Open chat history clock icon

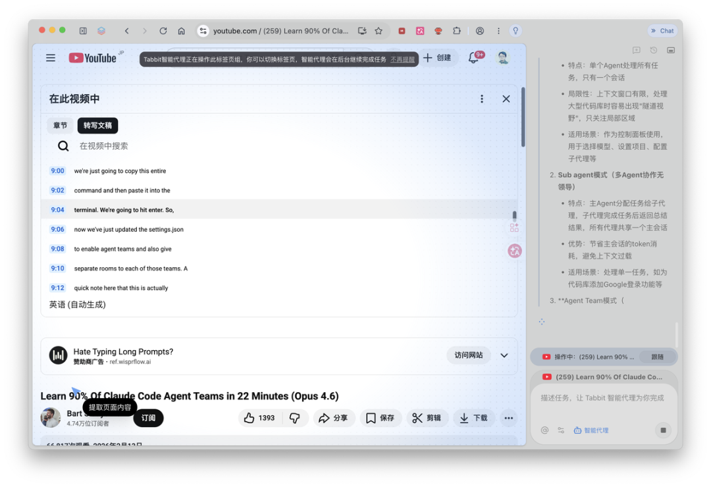[x=654, y=50]
